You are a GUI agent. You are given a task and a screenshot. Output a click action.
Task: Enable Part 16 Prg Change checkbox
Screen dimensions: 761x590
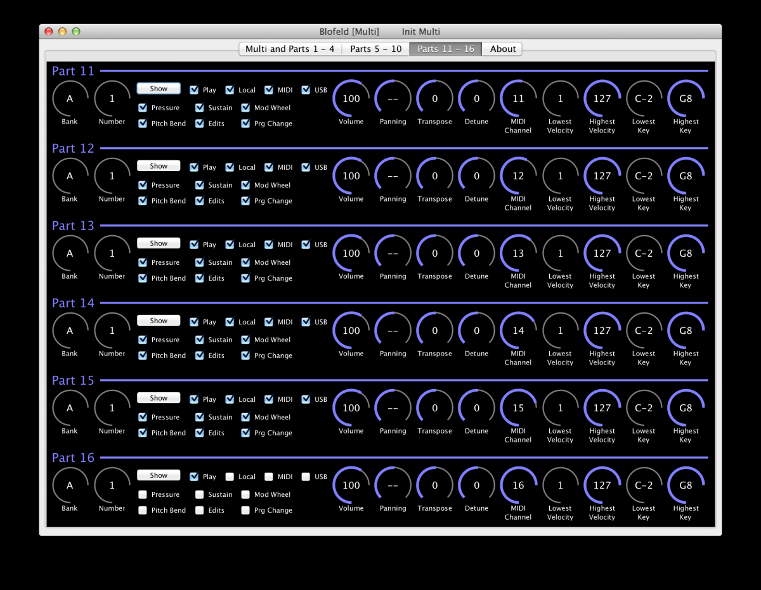(x=245, y=510)
